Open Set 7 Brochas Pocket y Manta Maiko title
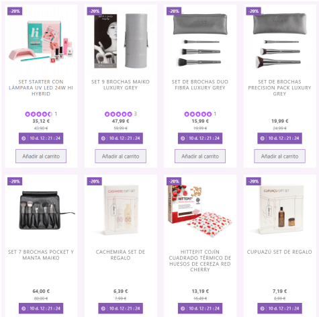Image resolution: width=319 pixels, height=317 pixels. tap(41, 255)
